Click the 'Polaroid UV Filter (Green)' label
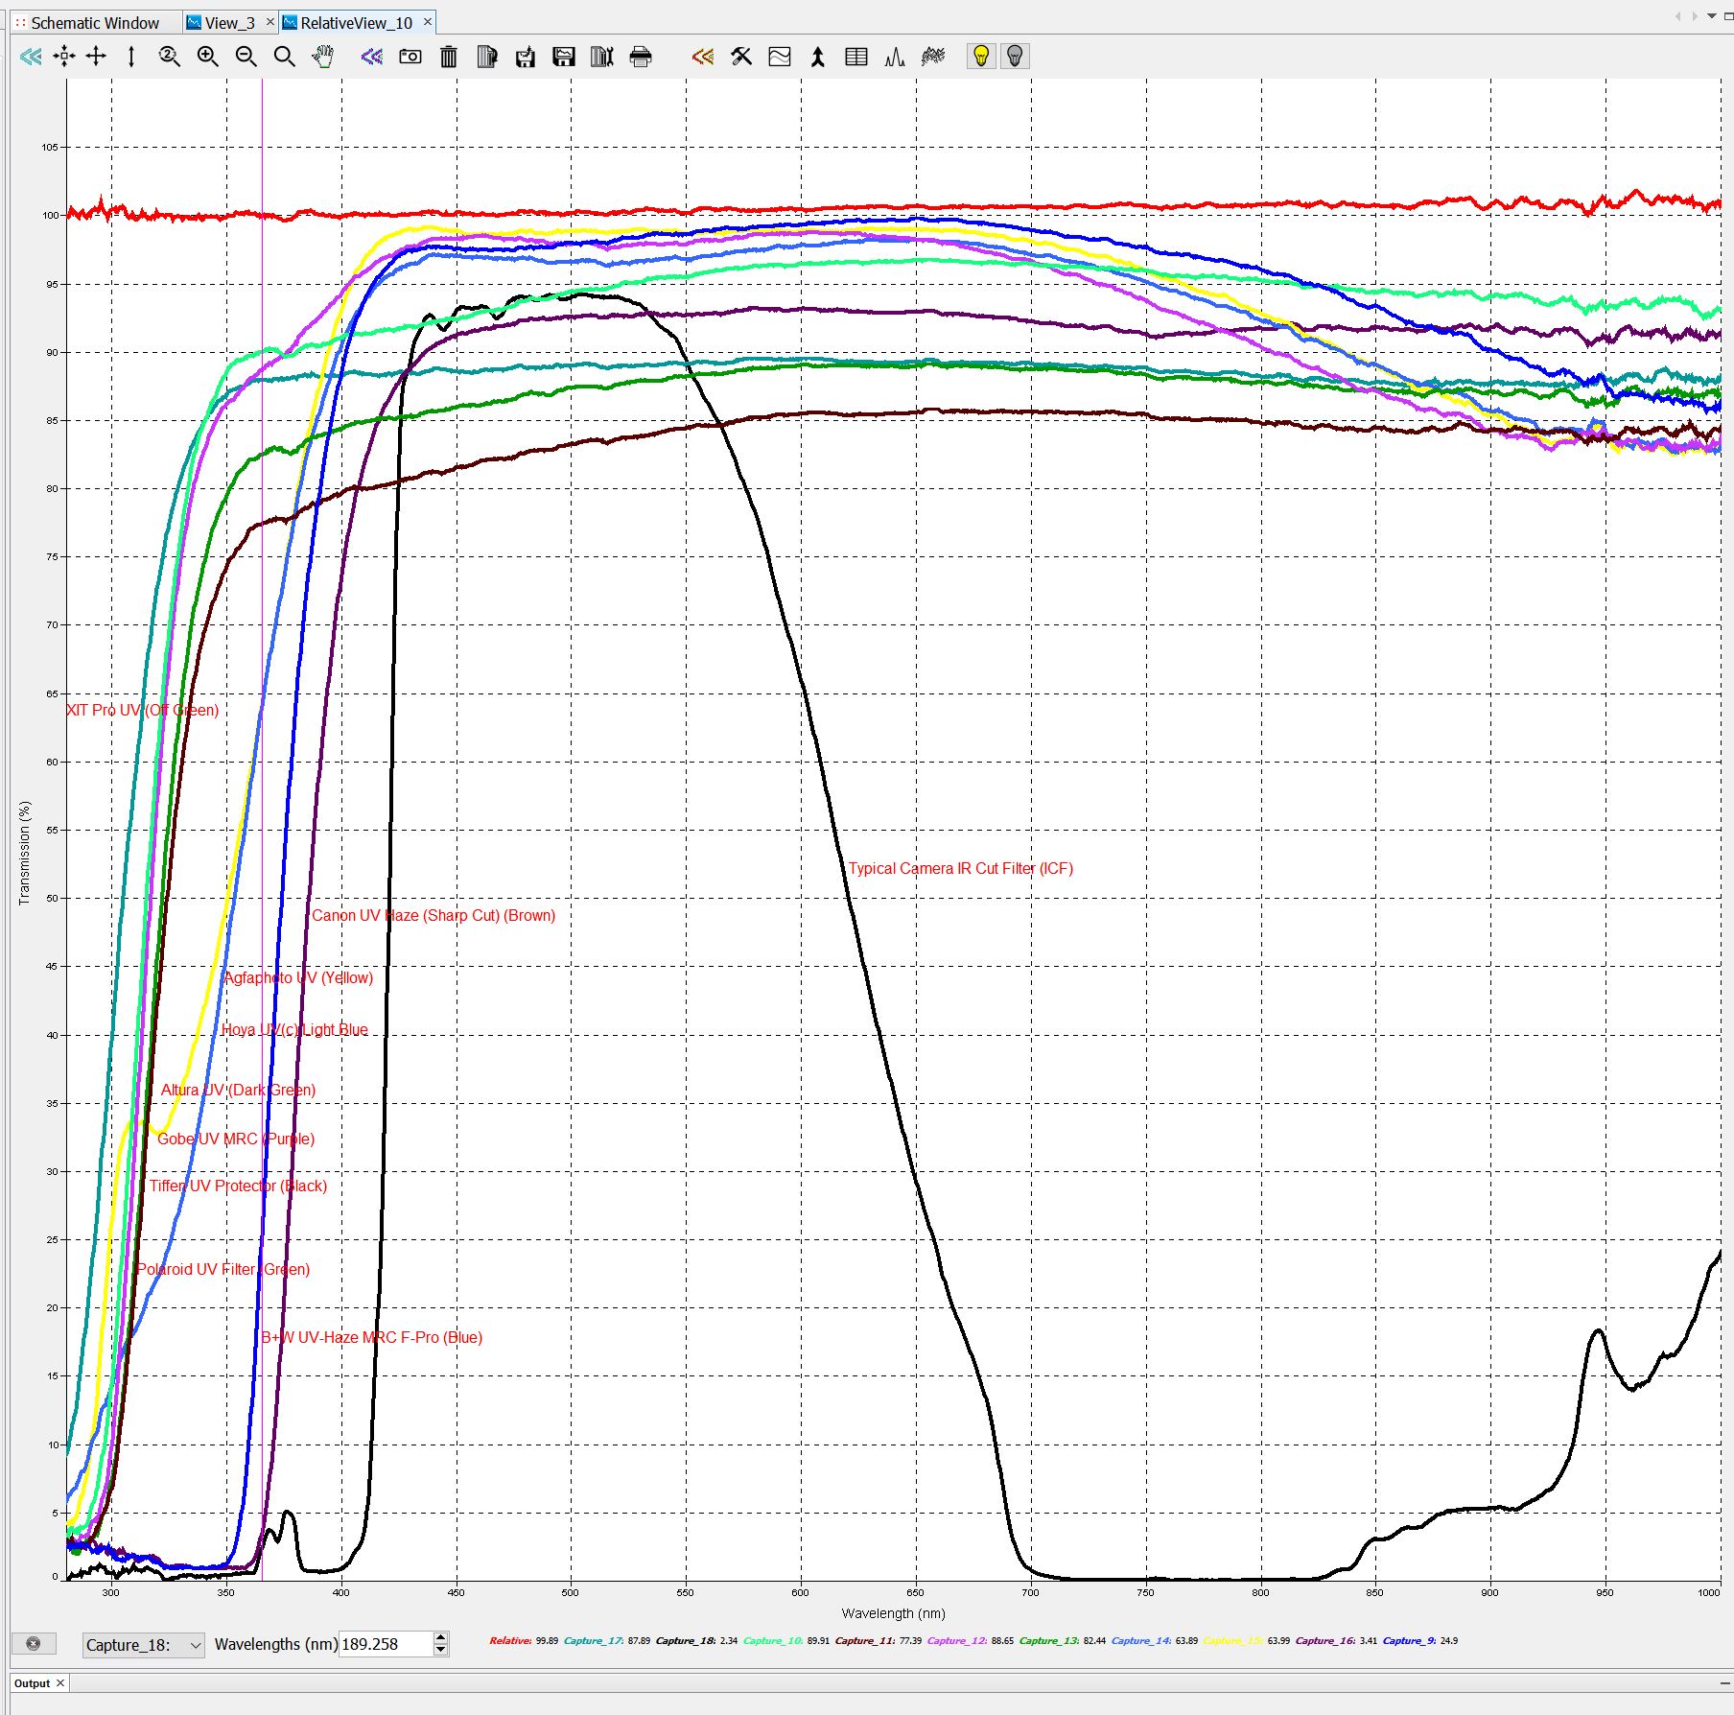The width and height of the screenshot is (1734, 1715). point(223,1270)
